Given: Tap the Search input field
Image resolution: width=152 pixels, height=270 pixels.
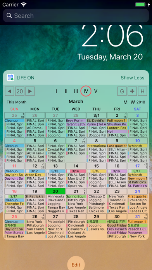Looking at the screenshot, I should pyautogui.click(x=76, y=16).
